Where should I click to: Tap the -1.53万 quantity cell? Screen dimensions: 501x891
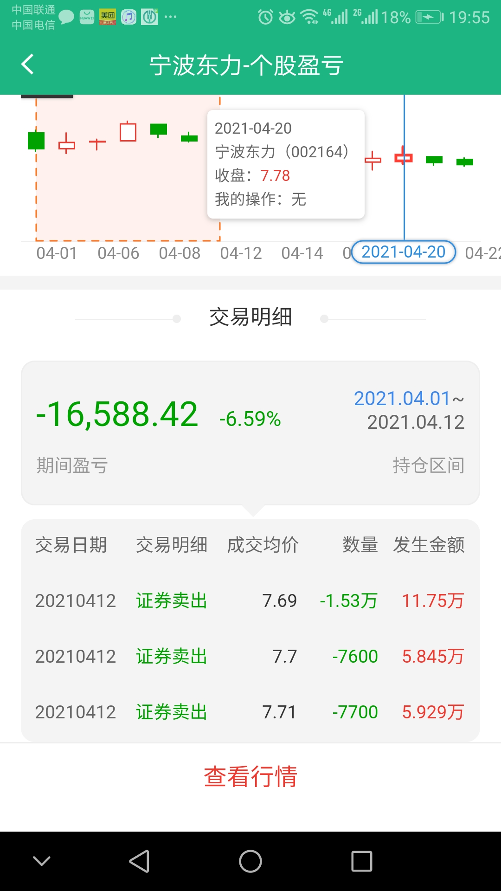click(348, 600)
